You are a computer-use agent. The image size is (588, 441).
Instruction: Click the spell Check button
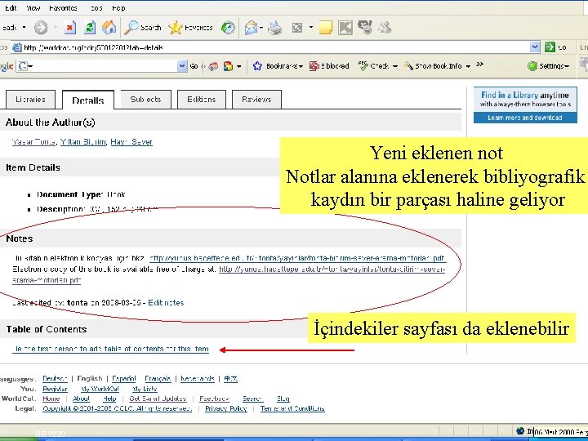(376, 66)
